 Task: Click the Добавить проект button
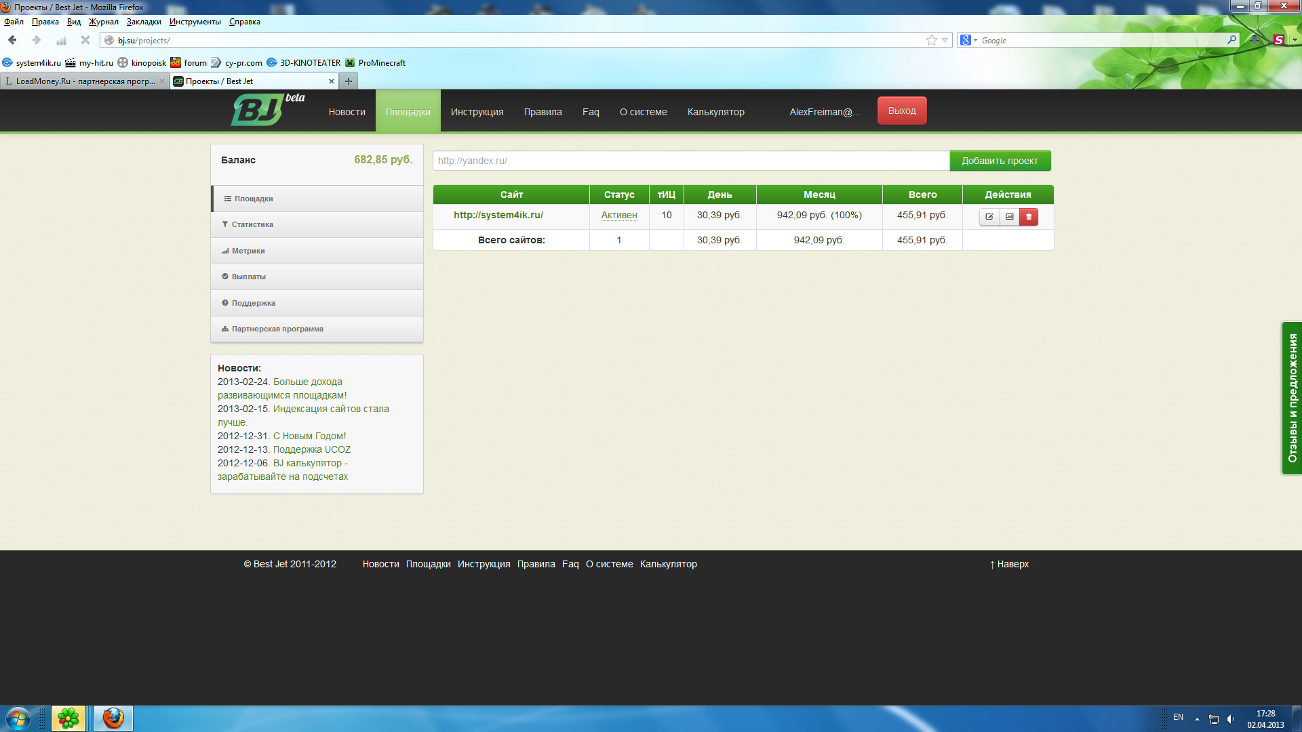[x=1000, y=161]
